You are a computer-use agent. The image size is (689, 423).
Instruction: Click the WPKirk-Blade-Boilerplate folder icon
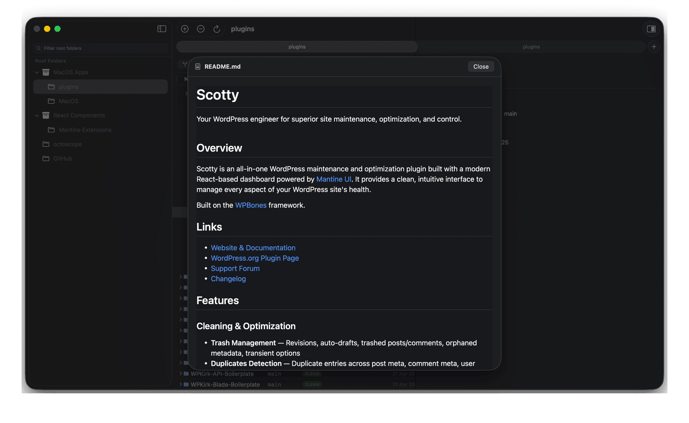click(x=186, y=384)
